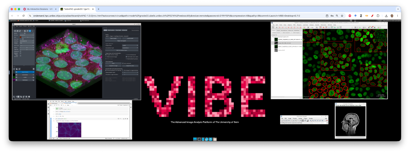
Task: Open napari rendering dropdown
Action: pos(27,41)
